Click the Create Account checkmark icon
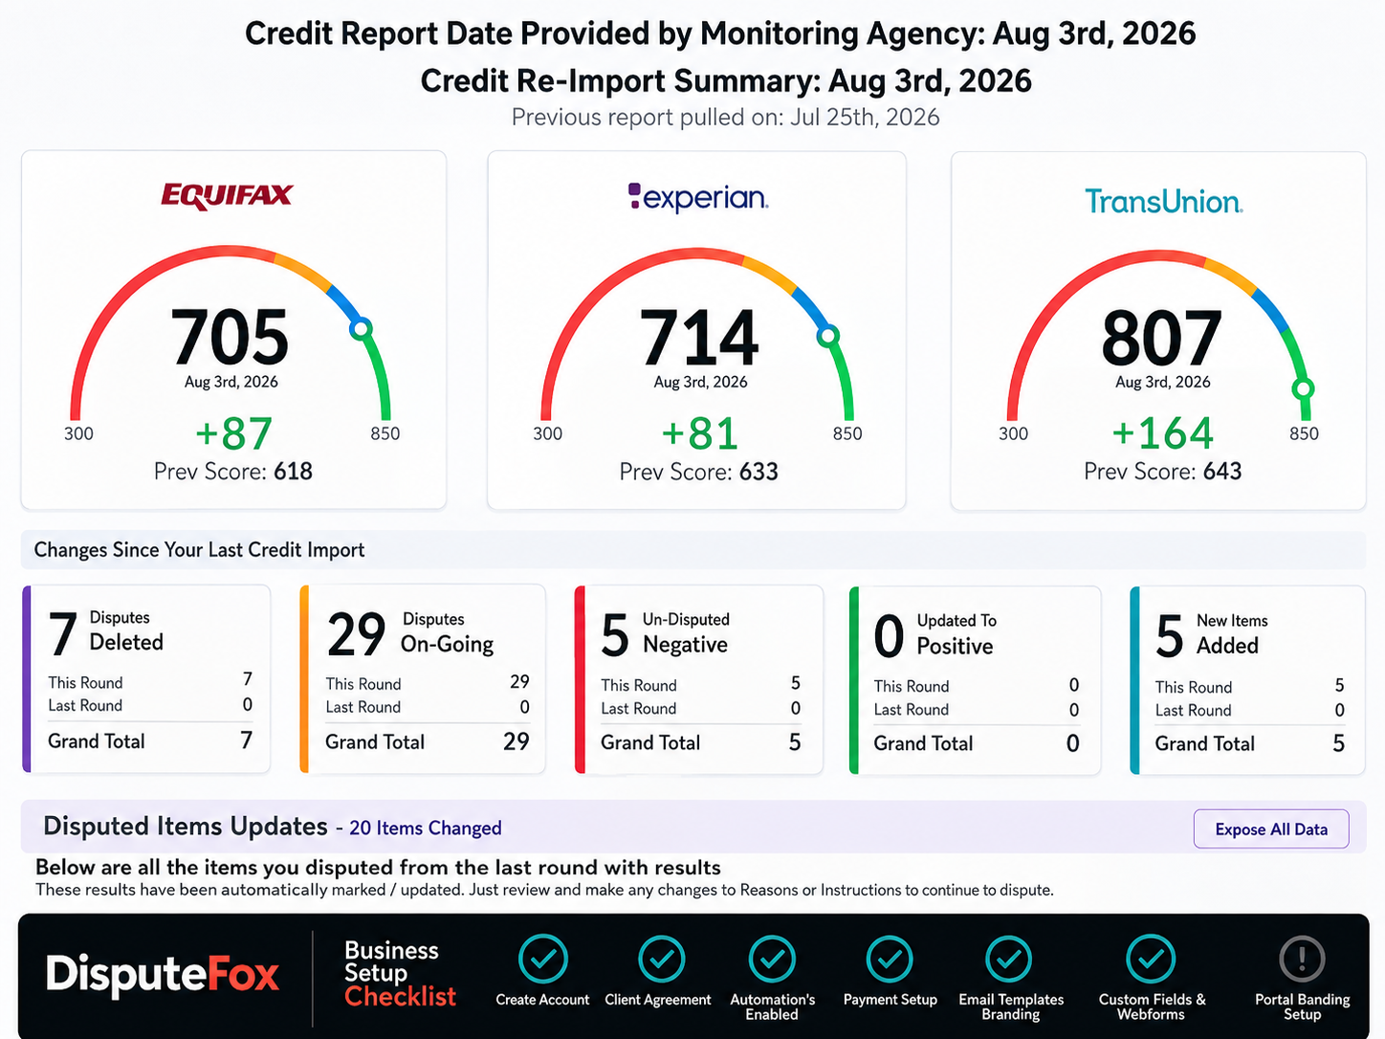 click(543, 959)
